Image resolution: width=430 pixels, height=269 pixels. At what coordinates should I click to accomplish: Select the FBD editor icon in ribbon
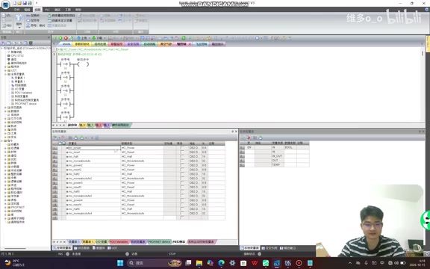[7, 25]
